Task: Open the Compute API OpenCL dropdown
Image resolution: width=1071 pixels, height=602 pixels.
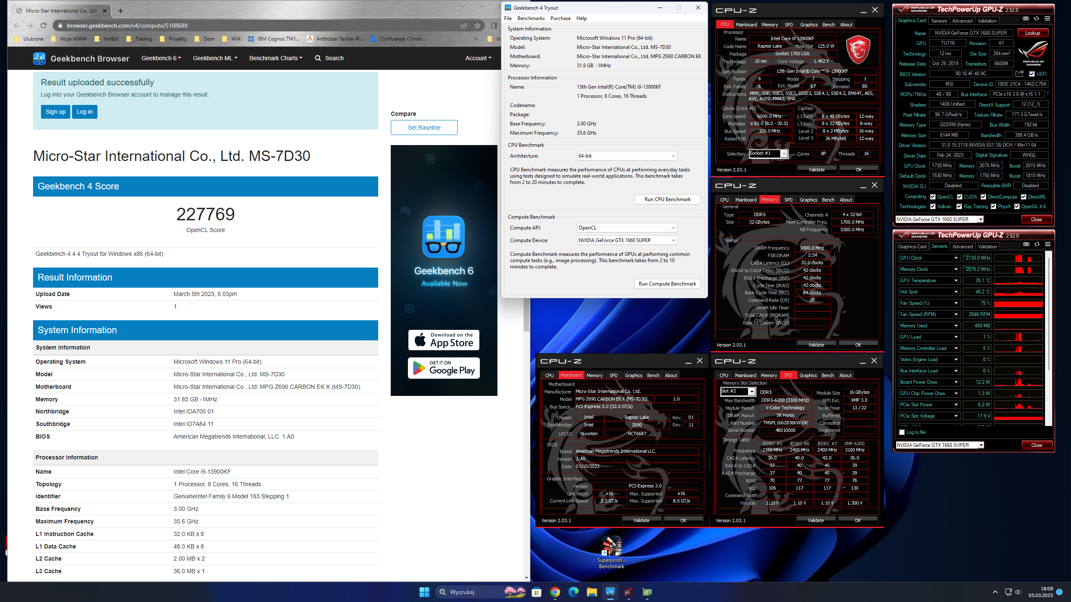Action: (x=627, y=228)
